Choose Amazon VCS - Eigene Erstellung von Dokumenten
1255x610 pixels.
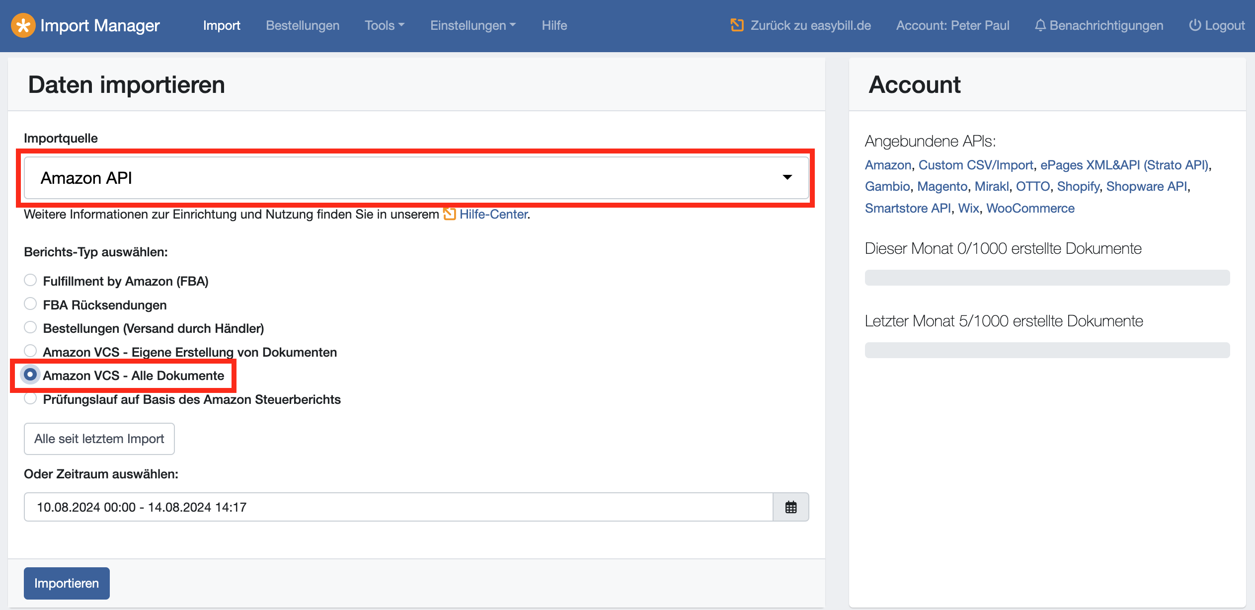(x=30, y=351)
